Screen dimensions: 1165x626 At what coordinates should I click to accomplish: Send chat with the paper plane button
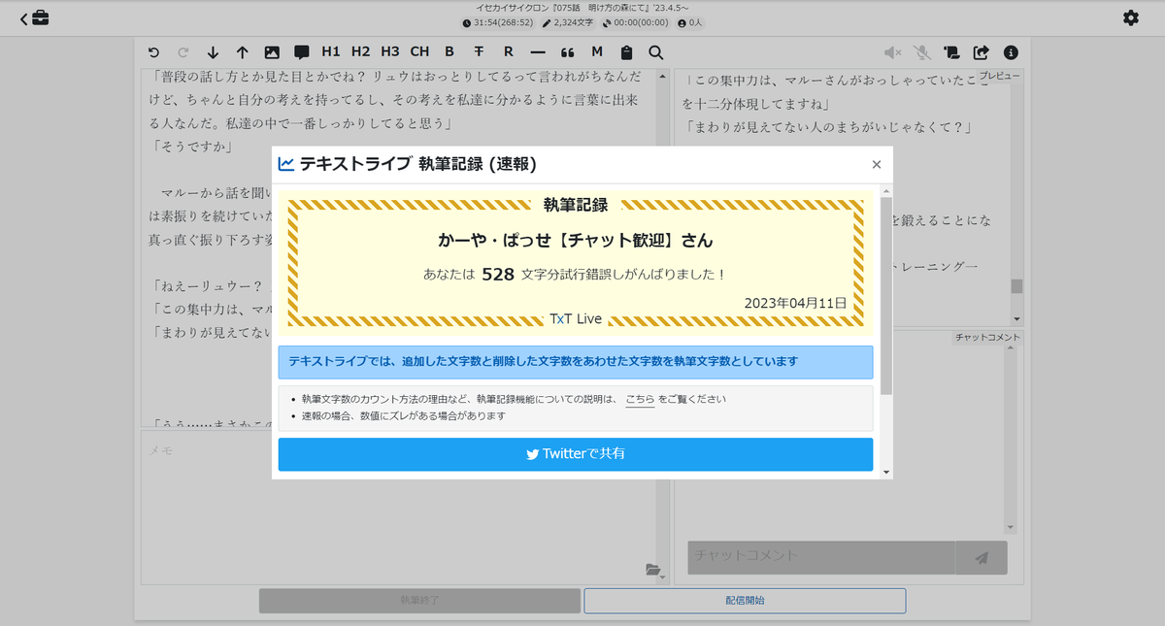pos(982,557)
